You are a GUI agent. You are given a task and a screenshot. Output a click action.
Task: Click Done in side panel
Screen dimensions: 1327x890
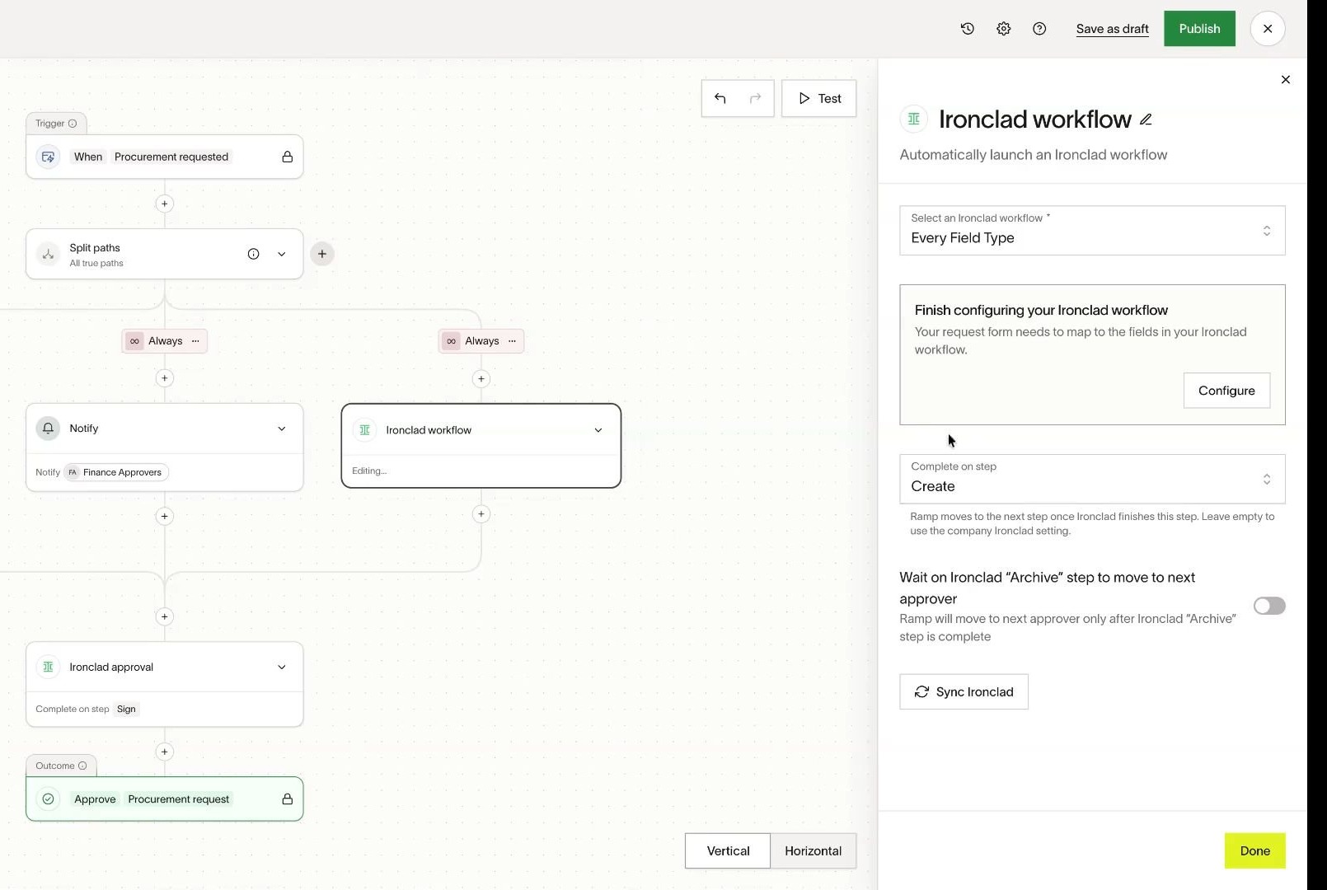point(1254,850)
